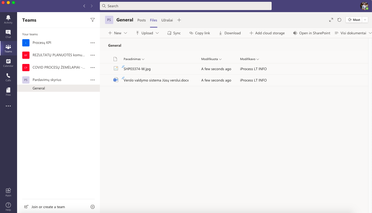
Task: Click Add cloud storage
Action: point(267,33)
